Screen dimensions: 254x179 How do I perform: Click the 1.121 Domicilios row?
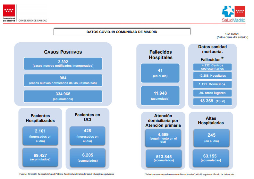point(212,84)
